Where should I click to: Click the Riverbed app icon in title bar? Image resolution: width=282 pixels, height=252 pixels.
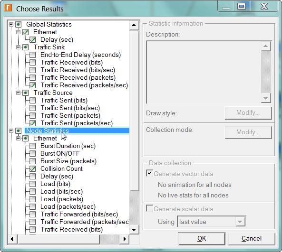pyautogui.click(x=8, y=8)
